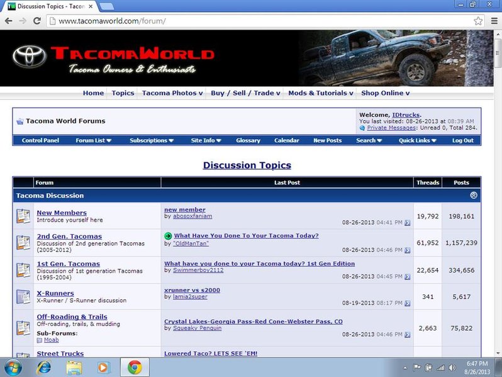
Task: Launch Internet Explorer from the taskbar
Action: coord(43,368)
